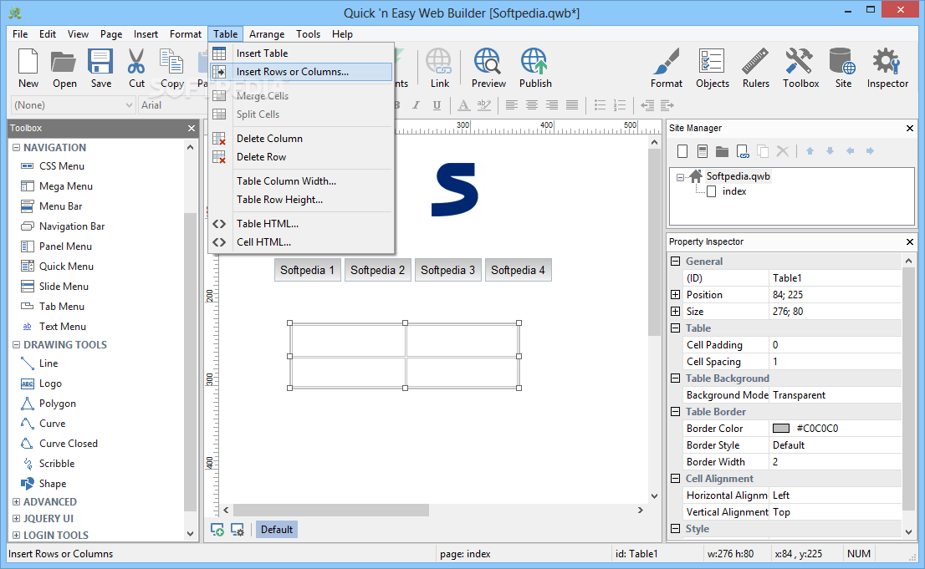This screenshot has height=569, width=925.
Task: Save the project with the Save icon
Action: 100,69
